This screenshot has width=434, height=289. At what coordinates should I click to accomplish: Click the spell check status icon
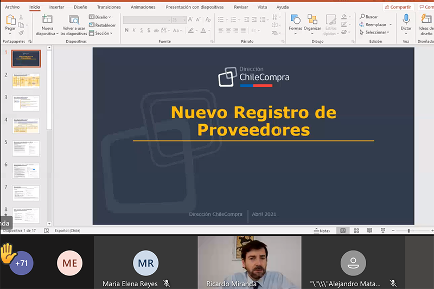46,230
